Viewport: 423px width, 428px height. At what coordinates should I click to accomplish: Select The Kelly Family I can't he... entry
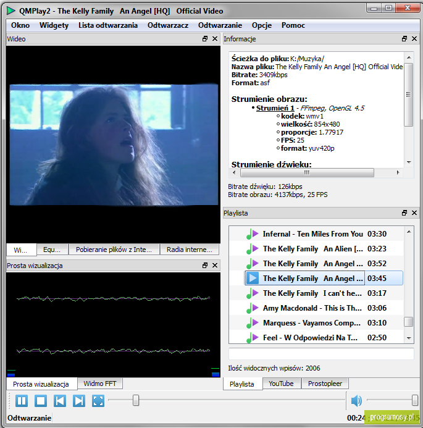pyautogui.click(x=316, y=293)
